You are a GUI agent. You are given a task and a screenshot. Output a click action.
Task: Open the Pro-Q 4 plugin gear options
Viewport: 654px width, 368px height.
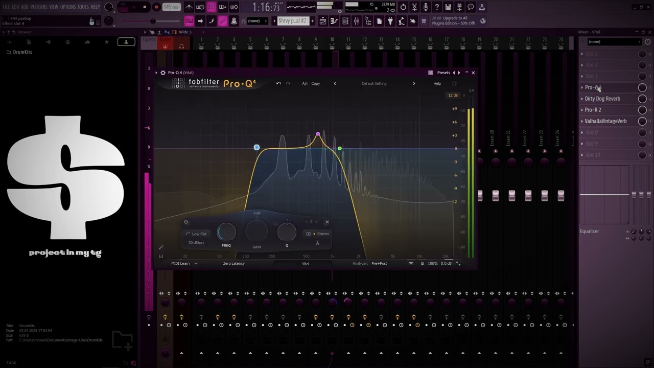163,73
